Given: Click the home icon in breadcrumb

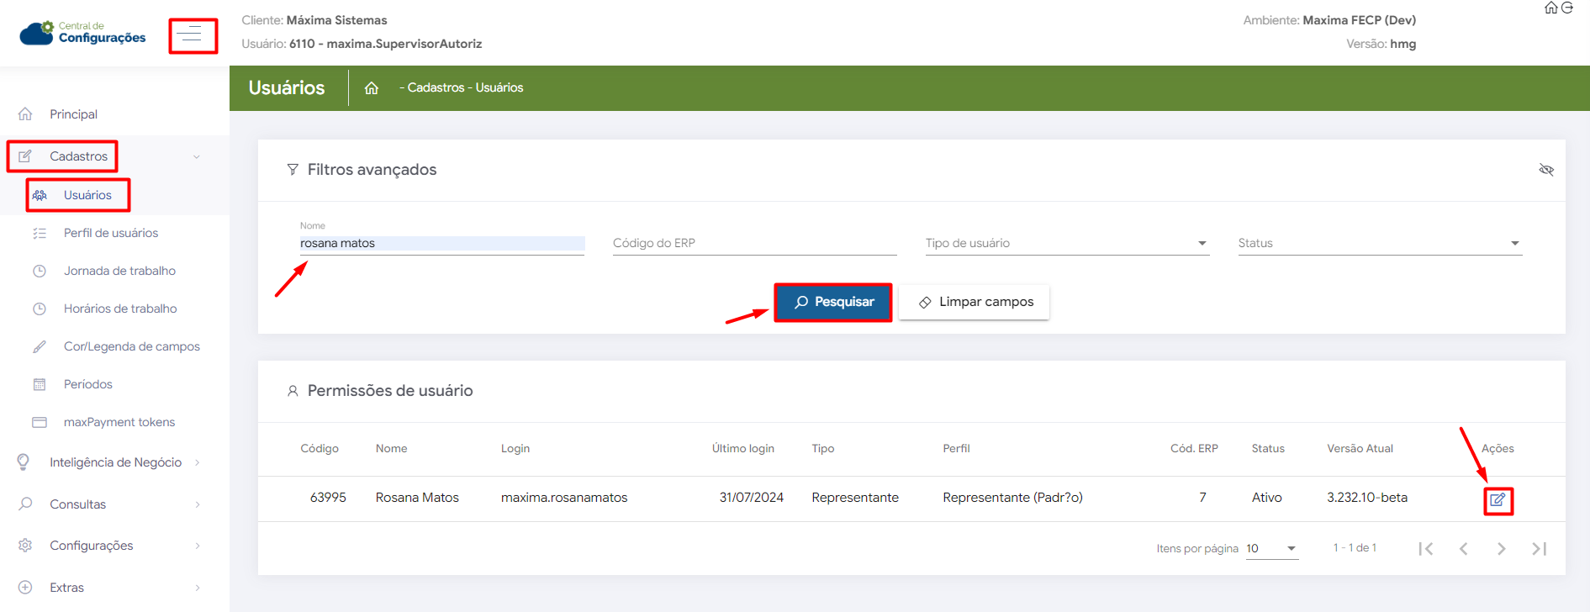Looking at the screenshot, I should (x=372, y=88).
